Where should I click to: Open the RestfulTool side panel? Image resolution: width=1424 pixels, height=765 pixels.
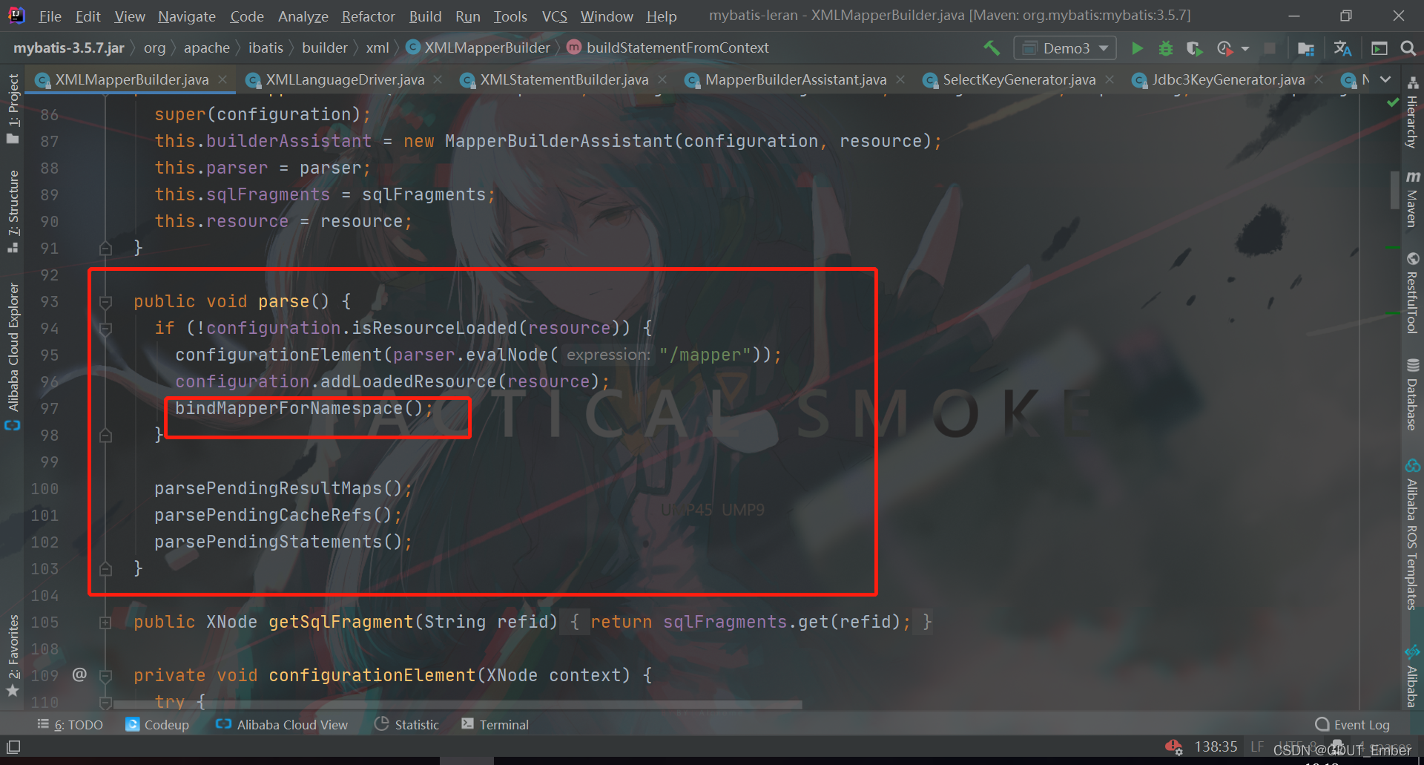1413,293
